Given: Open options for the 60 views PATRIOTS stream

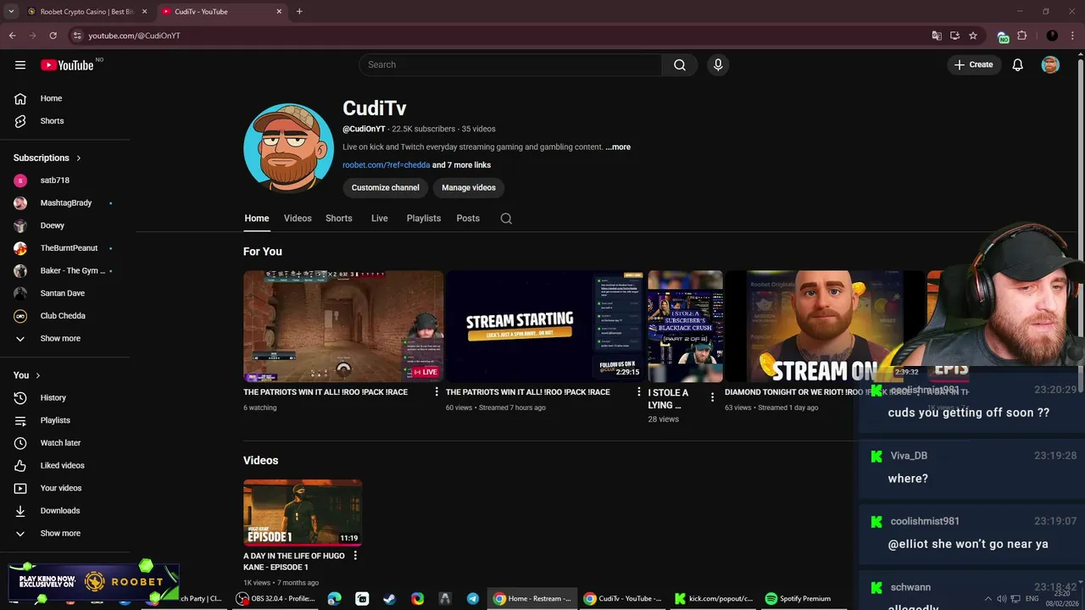Looking at the screenshot, I should (639, 392).
